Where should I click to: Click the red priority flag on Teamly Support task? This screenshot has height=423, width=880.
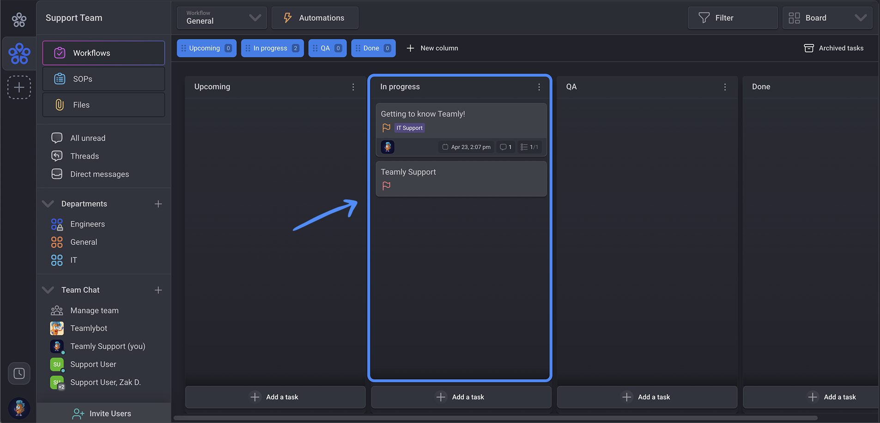(386, 186)
